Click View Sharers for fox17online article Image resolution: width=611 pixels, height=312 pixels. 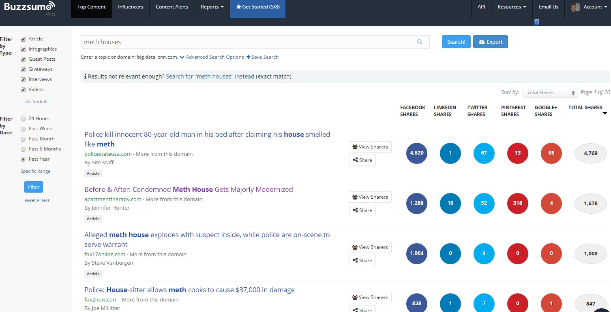point(370,247)
